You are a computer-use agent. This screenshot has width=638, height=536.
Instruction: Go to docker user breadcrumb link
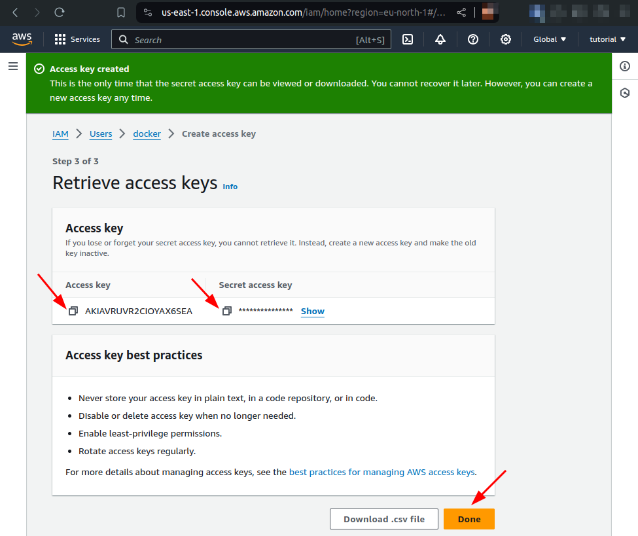coord(147,134)
